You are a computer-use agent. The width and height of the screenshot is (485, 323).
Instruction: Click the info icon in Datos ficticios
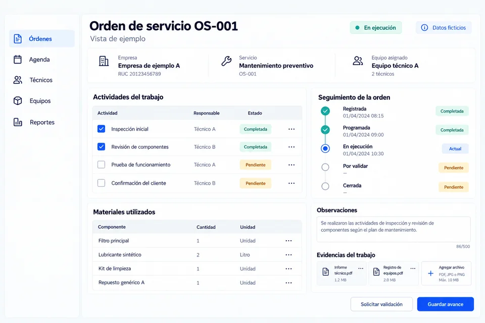(x=424, y=28)
